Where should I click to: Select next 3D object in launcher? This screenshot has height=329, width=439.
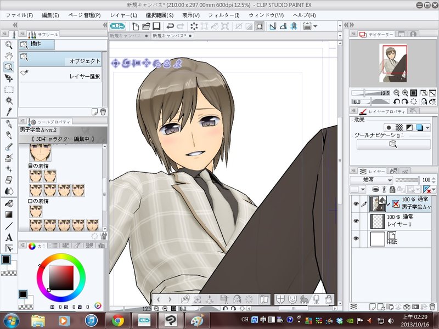(170, 299)
